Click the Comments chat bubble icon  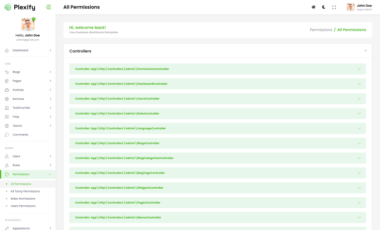pyautogui.click(x=7, y=134)
